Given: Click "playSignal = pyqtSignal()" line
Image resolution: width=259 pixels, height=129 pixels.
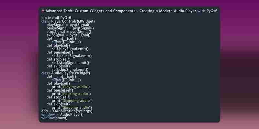Looking at the screenshot, I should click(69, 25).
